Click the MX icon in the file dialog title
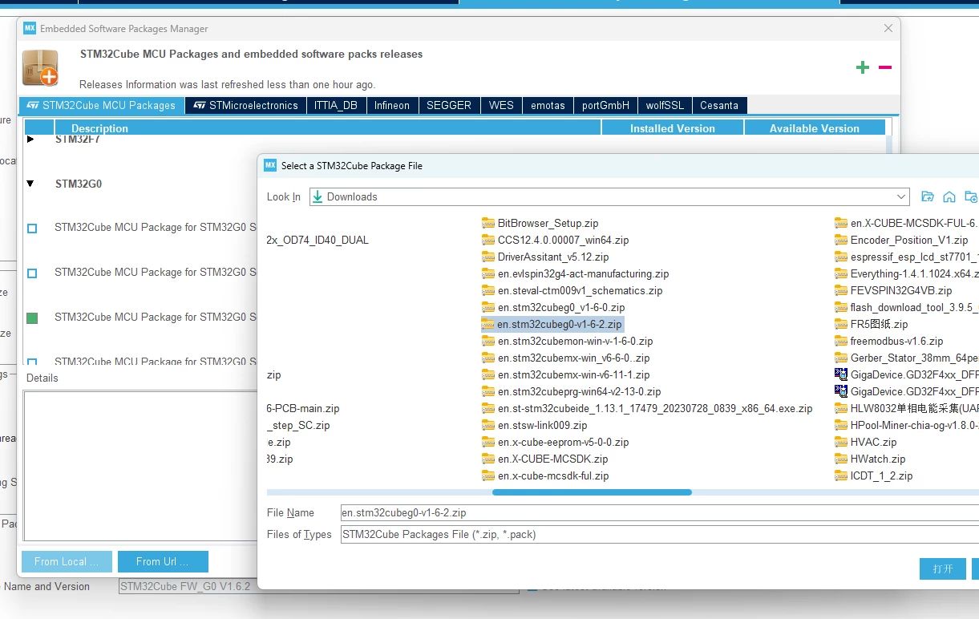Viewport: 979px width, 619px height. [x=270, y=165]
